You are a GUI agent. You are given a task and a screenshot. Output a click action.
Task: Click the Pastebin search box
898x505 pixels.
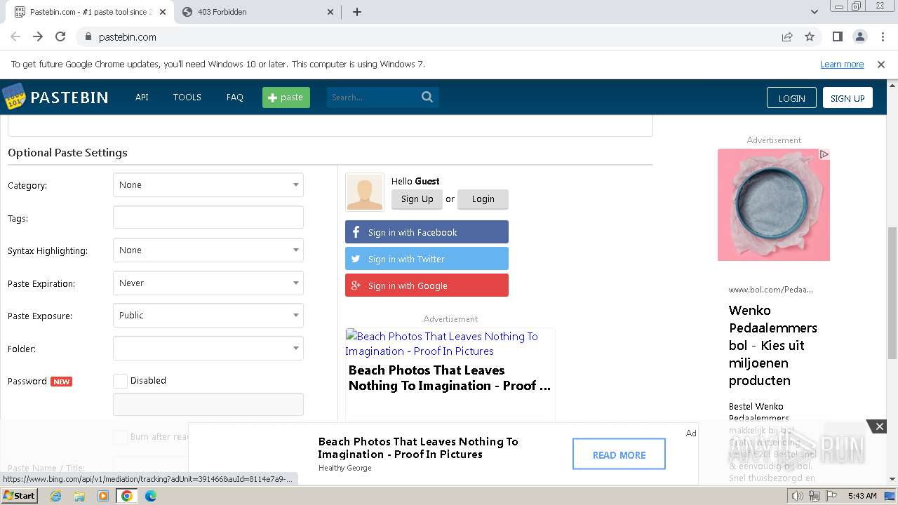[374, 97]
